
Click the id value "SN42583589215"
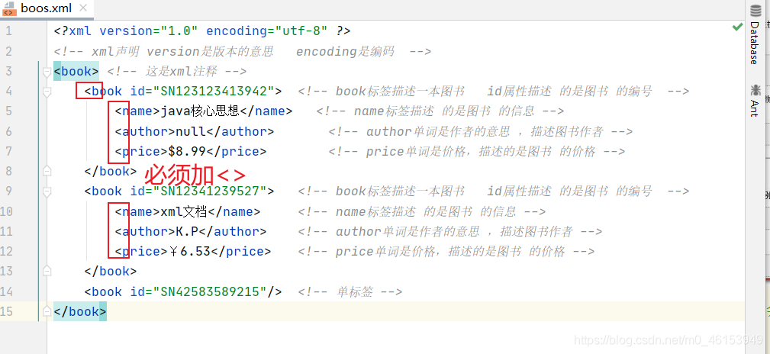210,291
